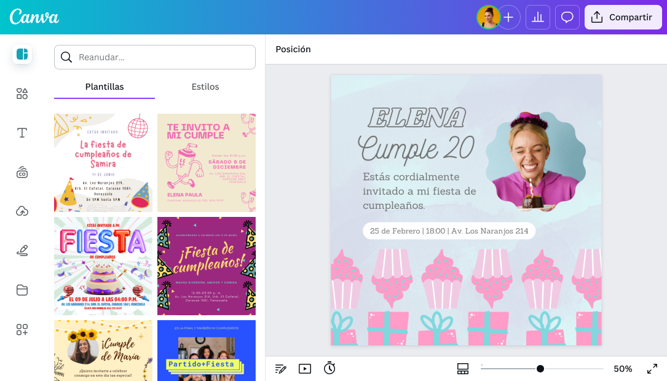This screenshot has height=381, width=667.
Task: Open the Apps grid sidebar icon
Action: (22, 329)
